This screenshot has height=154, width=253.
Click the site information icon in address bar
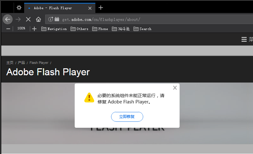(x=51, y=19)
